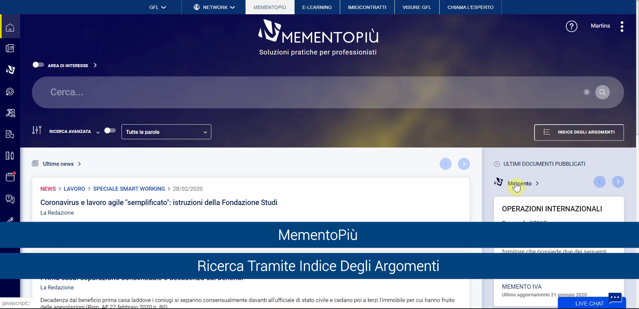This screenshot has width=639, height=309.
Task: Open the documents chat icon in sidebar
Action: click(x=10, y=134)
